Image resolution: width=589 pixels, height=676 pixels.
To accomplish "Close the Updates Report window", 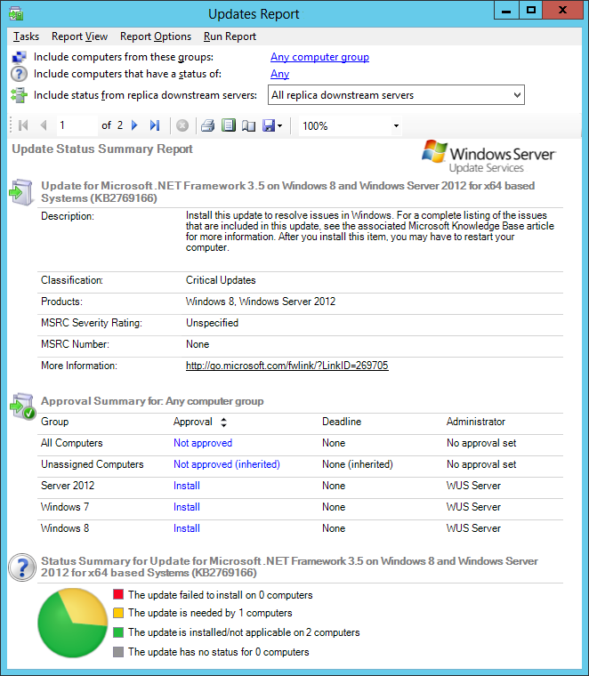I will tap(562, 11).
